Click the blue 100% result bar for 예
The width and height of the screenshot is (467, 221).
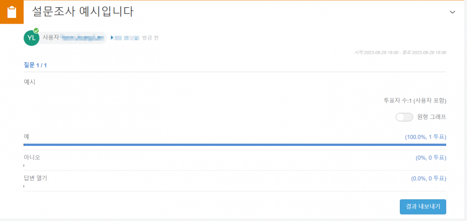pyautogui.click(x=234, y=145)
